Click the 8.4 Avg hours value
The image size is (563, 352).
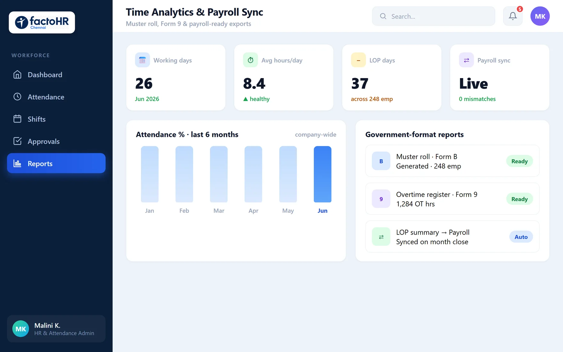pos(254,84)
